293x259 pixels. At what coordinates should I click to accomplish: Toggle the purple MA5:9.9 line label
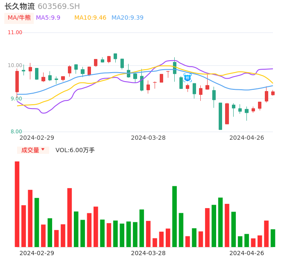[48, 18]
